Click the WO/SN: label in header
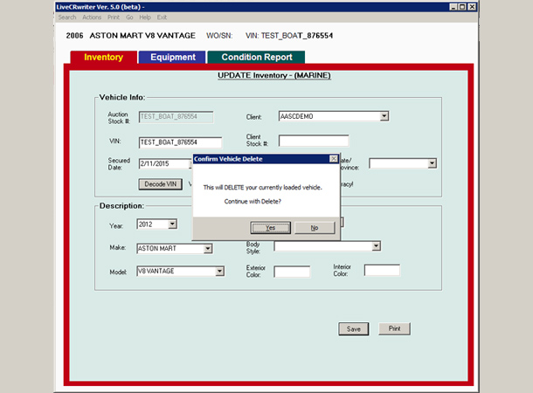This screenshot has width=533, height=393. click(219, 36)
